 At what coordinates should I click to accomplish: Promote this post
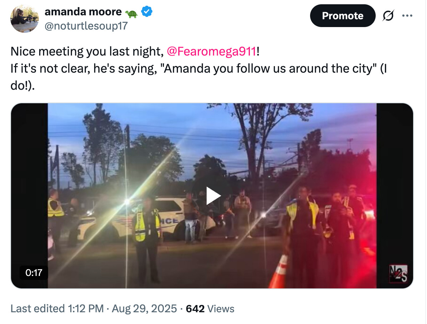[x=343, y=16]
